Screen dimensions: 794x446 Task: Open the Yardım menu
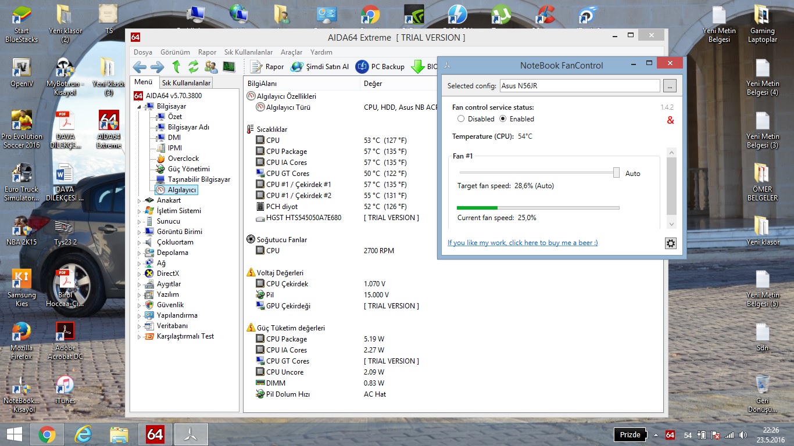click(321, 52)
